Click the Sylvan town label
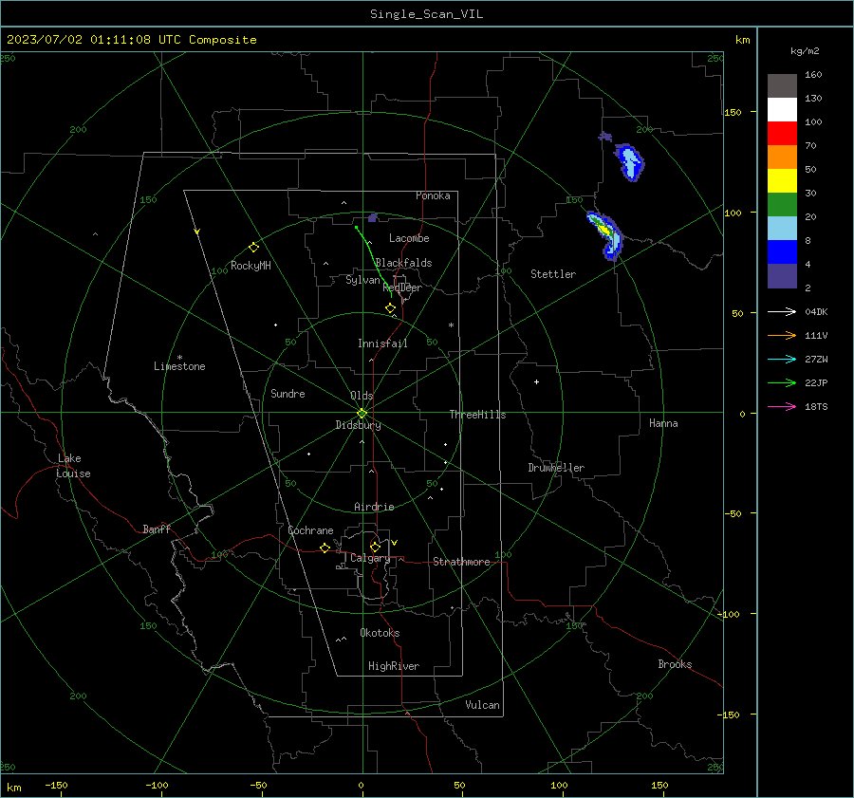854x798 pixels. click(362, 280)
